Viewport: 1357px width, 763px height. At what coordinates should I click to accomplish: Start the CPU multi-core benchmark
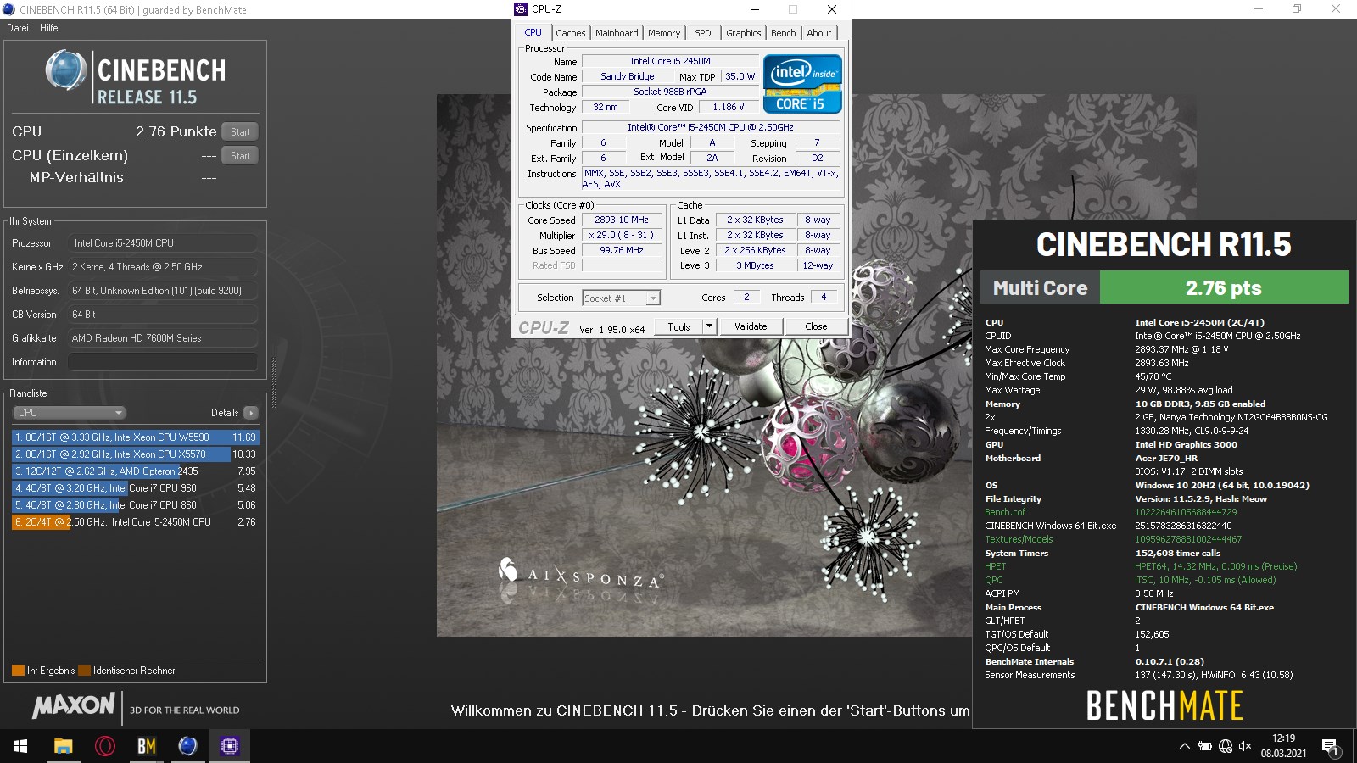tap(240, 131)
